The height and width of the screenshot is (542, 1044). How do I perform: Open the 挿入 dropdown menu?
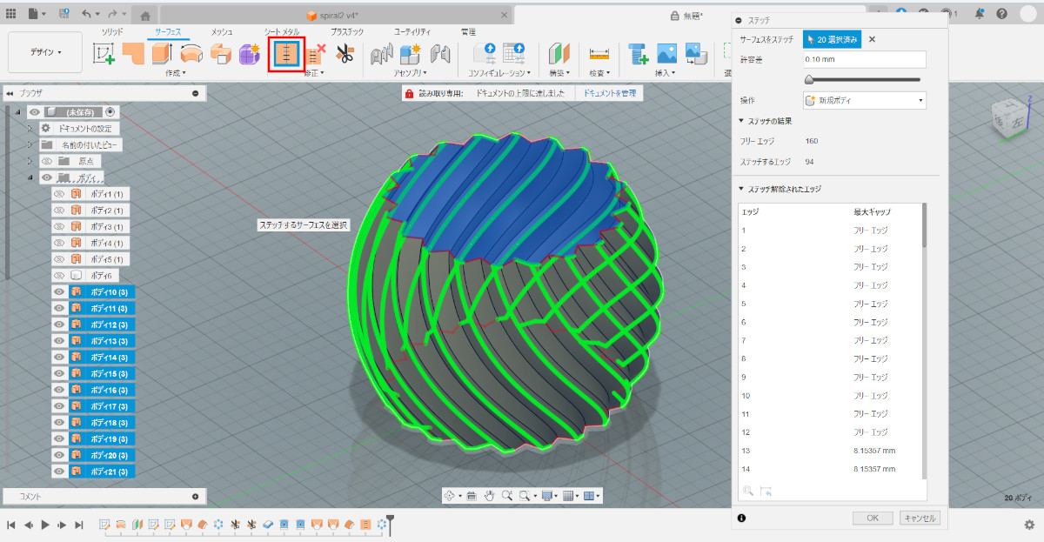(x=666, y=73)
